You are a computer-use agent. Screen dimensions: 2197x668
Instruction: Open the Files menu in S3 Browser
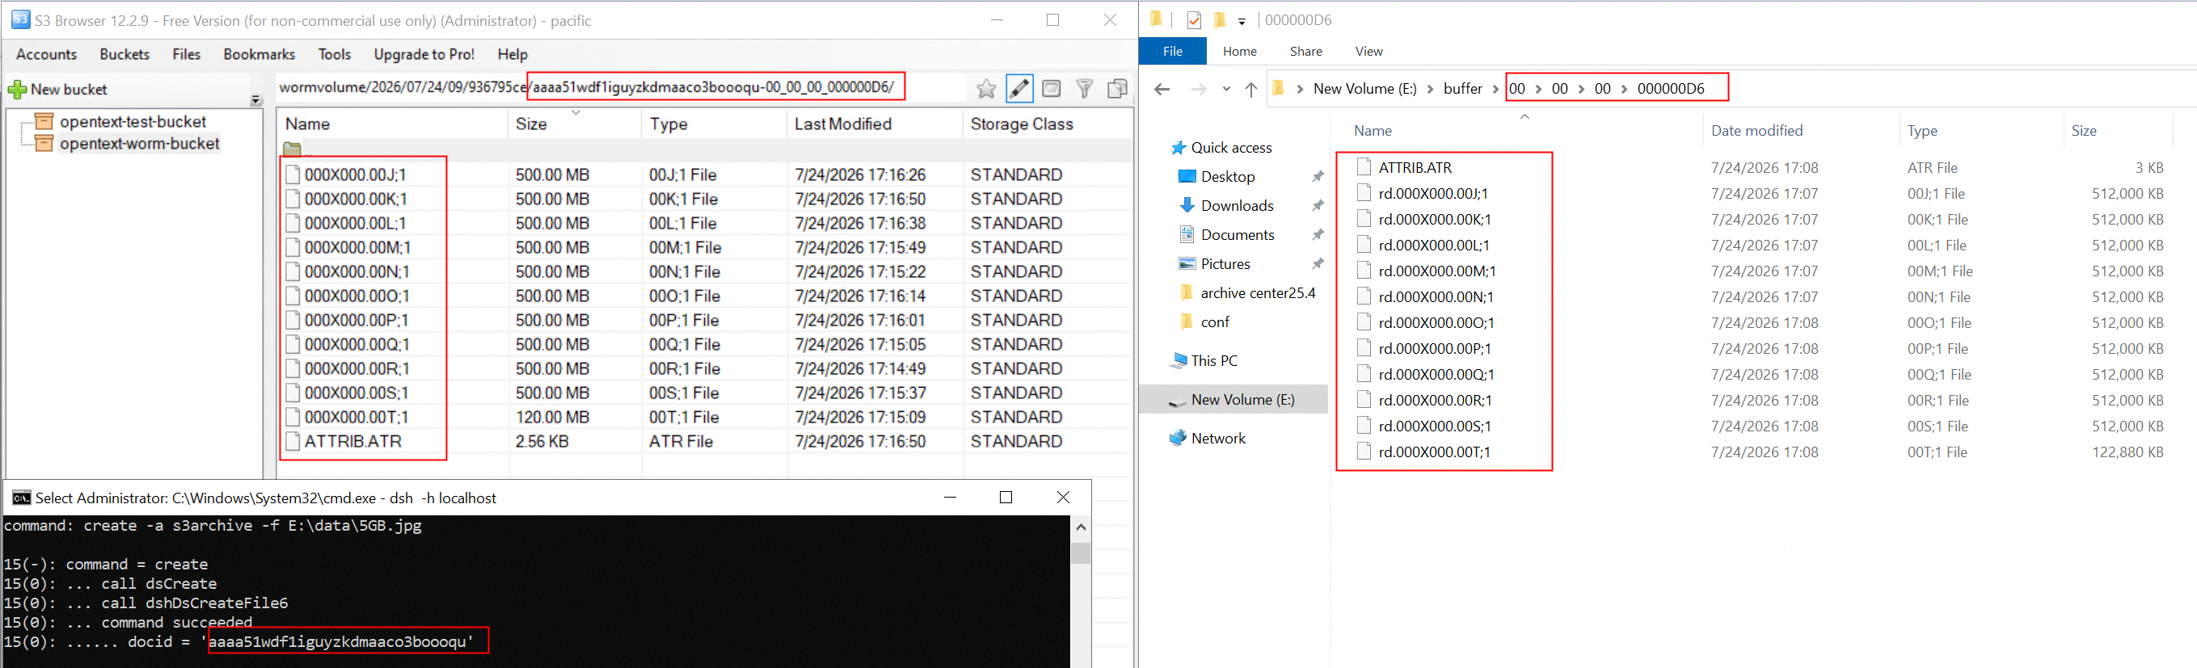click(x=186, y=55)
